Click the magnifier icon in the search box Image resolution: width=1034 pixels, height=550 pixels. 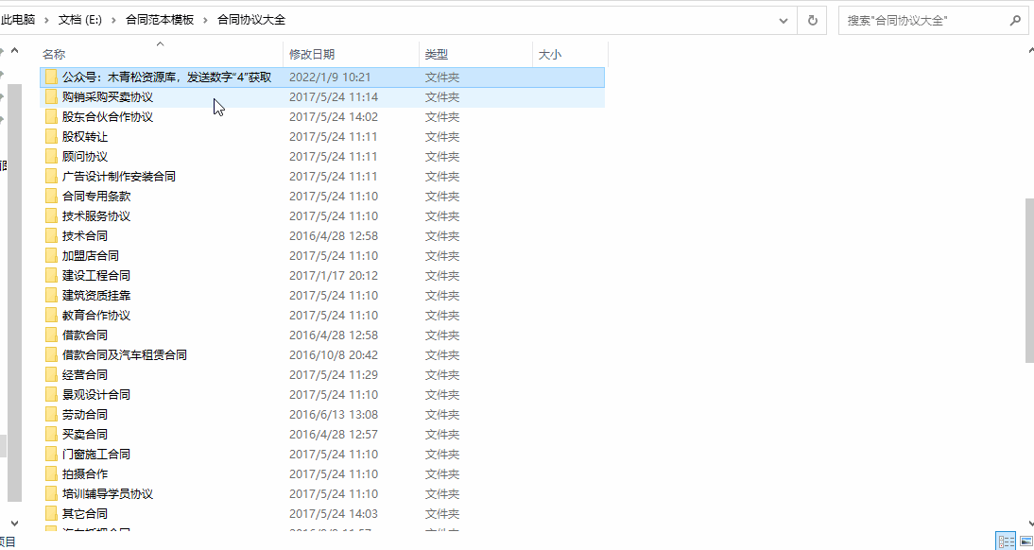(1015, 21)
